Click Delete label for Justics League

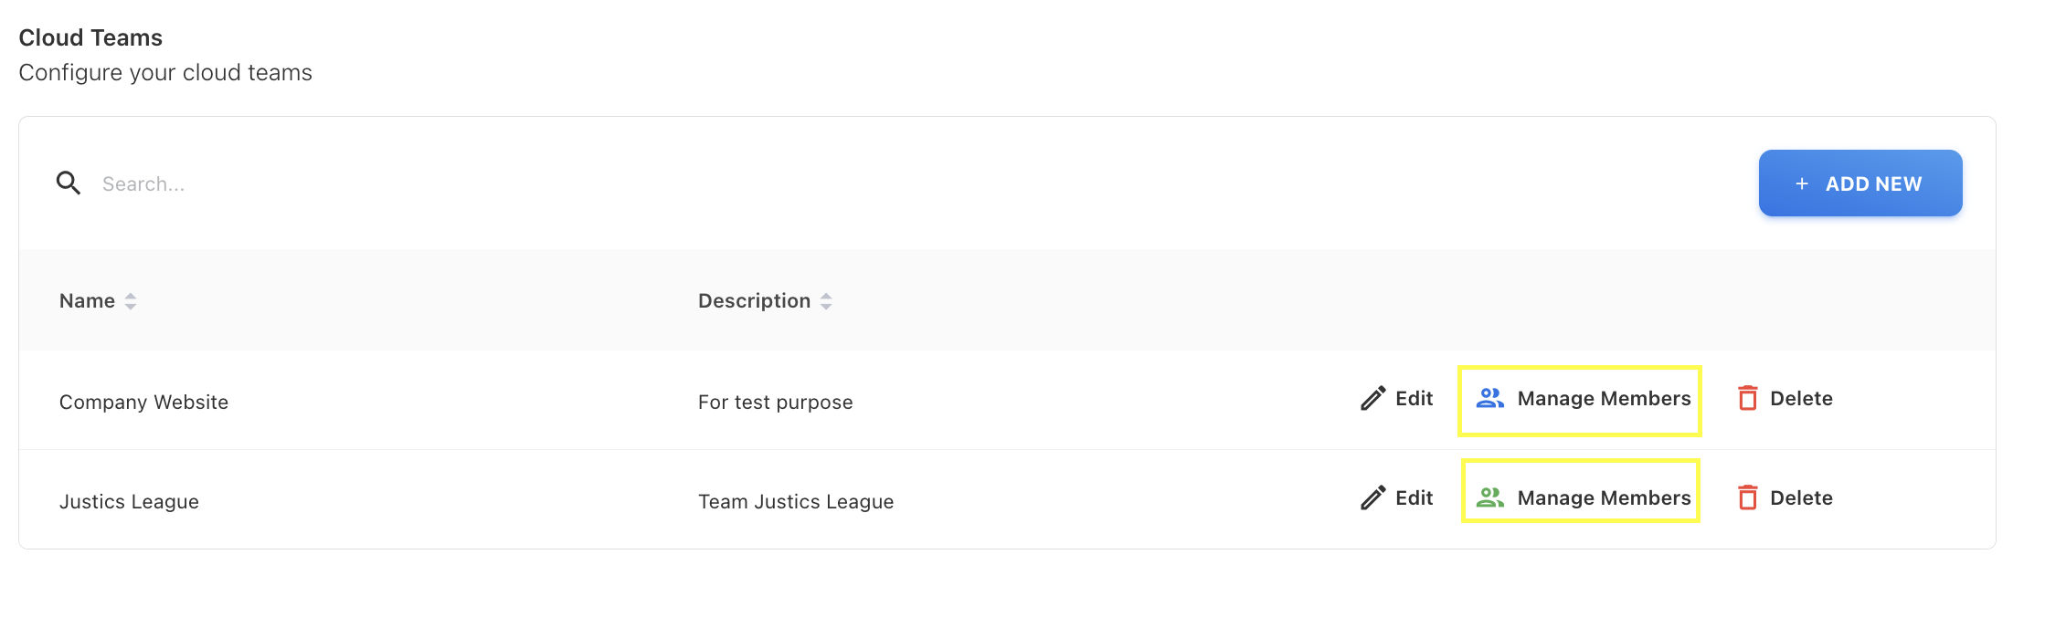point(1801,498)
